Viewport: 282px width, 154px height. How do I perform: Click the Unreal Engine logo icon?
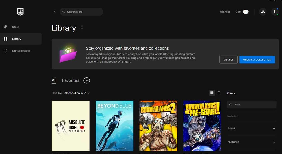pos(6,51)
